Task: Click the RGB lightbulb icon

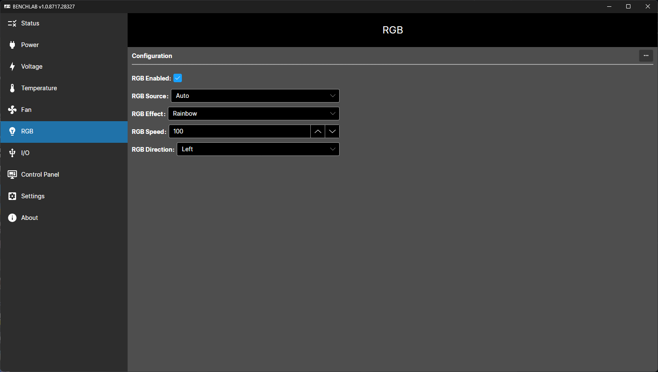Action: pyautogui.click(x=12, y=131)
